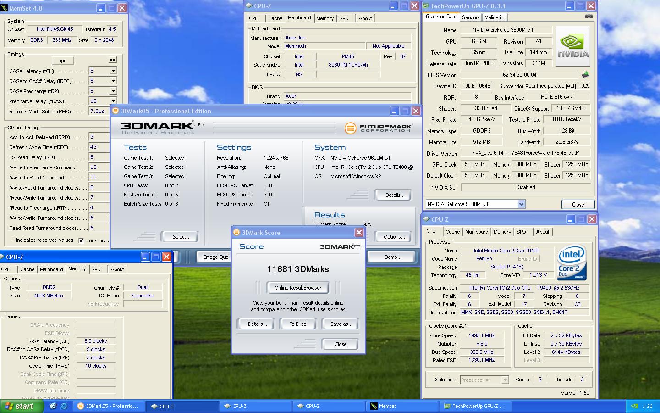
Task: Click the NVIDIA logo in GPU-Z
Action: tap(573, 46)
